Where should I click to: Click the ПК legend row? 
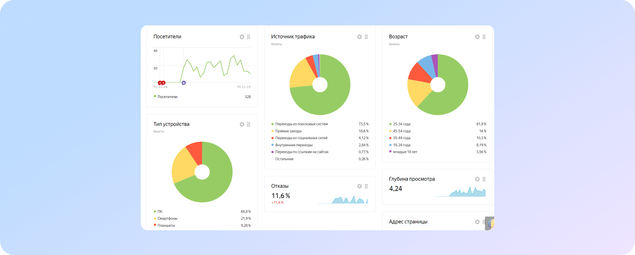(x=202, y=212)
